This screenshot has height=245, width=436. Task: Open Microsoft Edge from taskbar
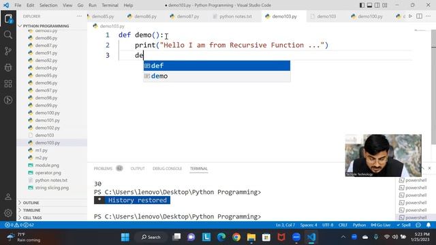221,238
